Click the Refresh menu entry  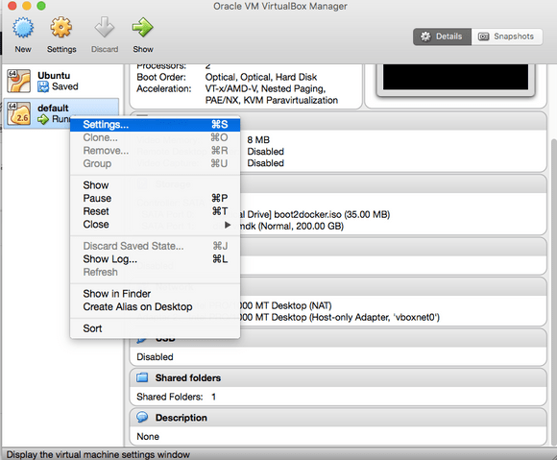(x=155, y=272)
